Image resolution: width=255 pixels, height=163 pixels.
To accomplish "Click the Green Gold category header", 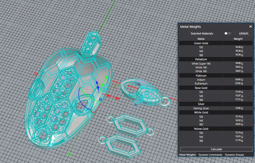I will click(x=201, y=43).
